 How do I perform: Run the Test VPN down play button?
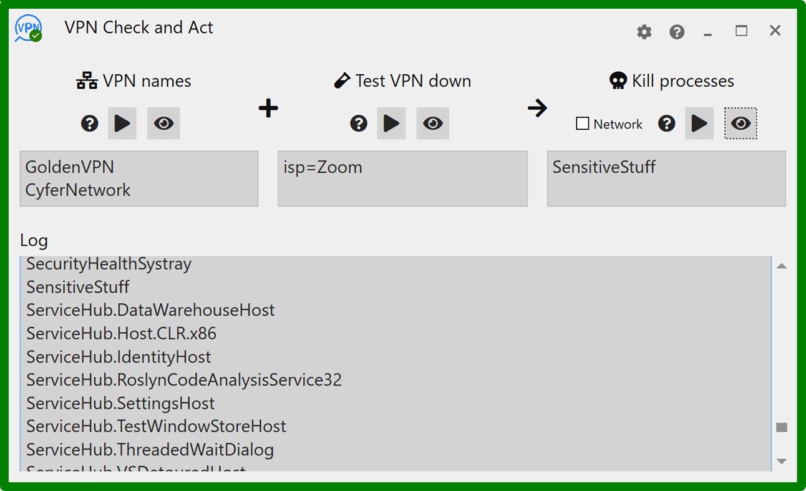391,124
